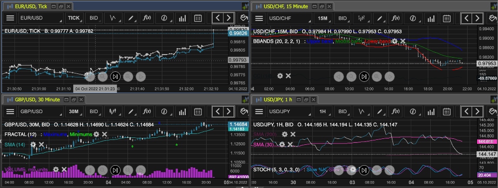Screen dimensions: 498x188
Task: Open info icon in EUR/USD chart toolbar
Action: pyautogui.click(x=164, y=18)
